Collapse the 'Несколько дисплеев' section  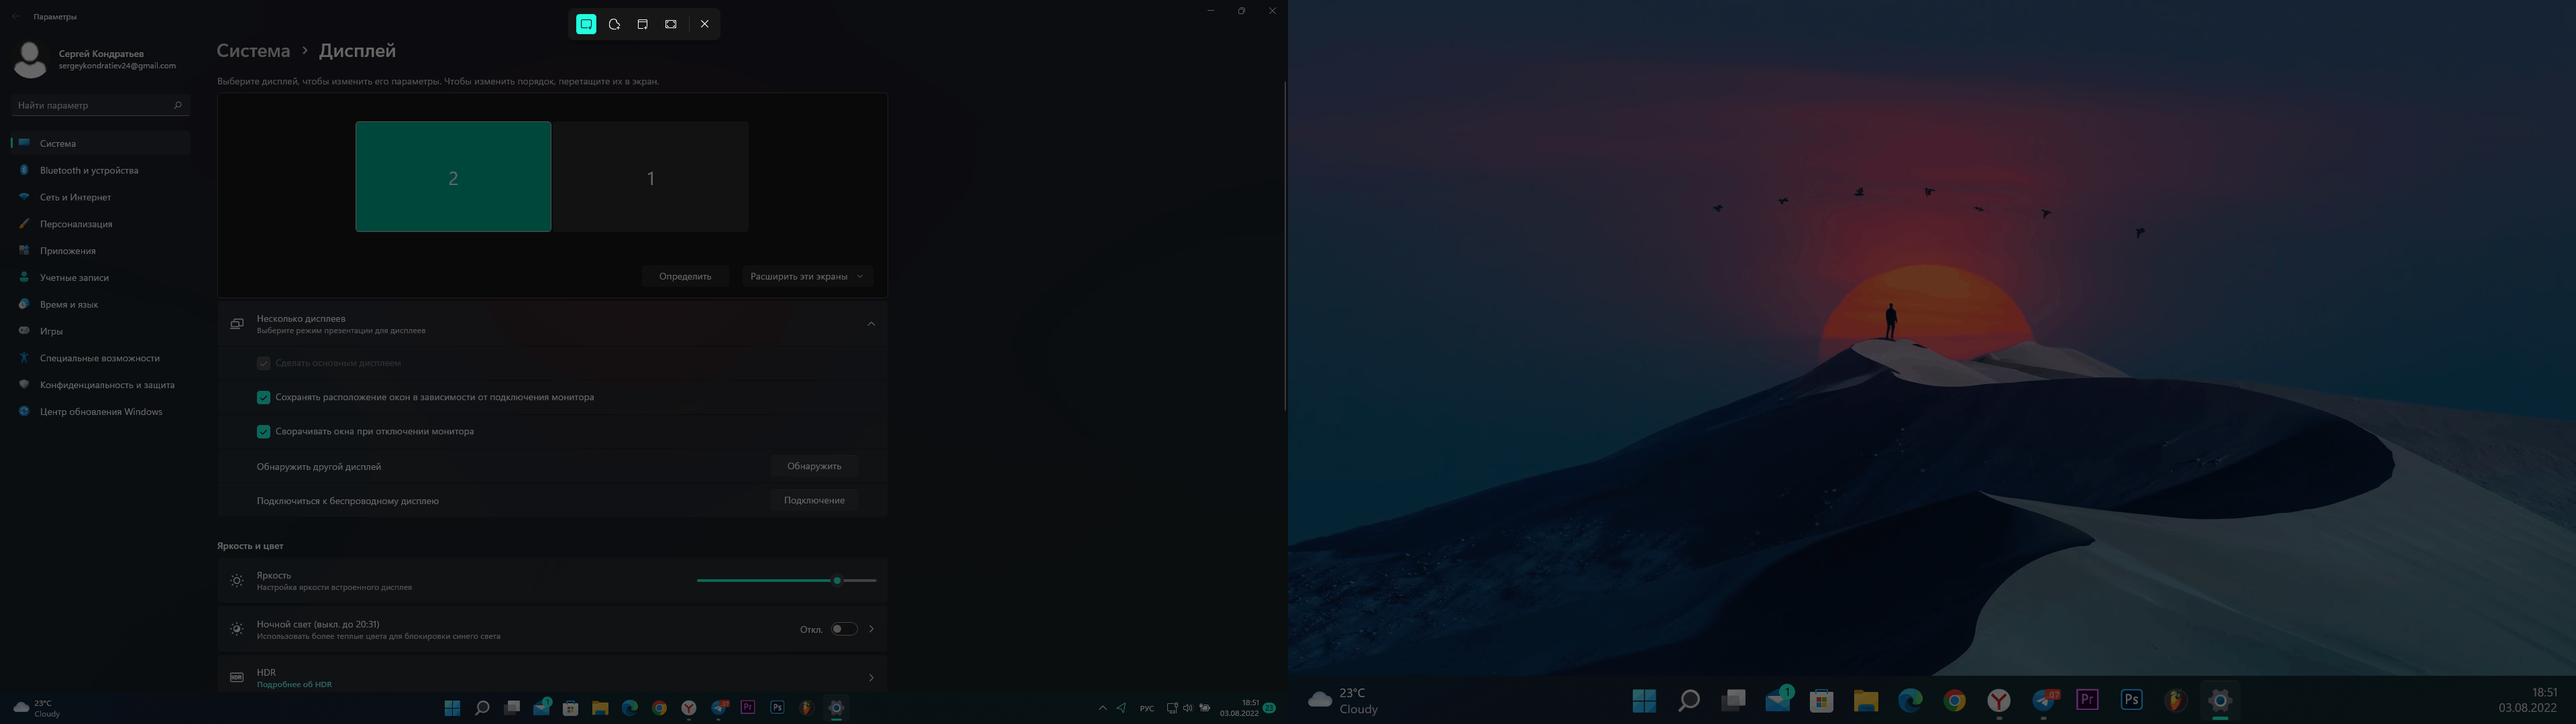click(x=871, y=324)
